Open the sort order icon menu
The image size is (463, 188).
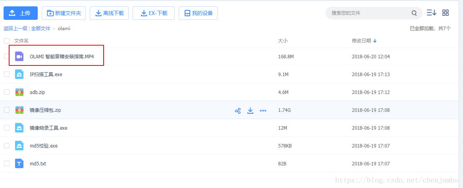tap(431, 13)
